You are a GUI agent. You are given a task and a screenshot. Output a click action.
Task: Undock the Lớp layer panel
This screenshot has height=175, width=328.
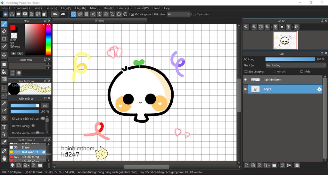pos(322,53)
